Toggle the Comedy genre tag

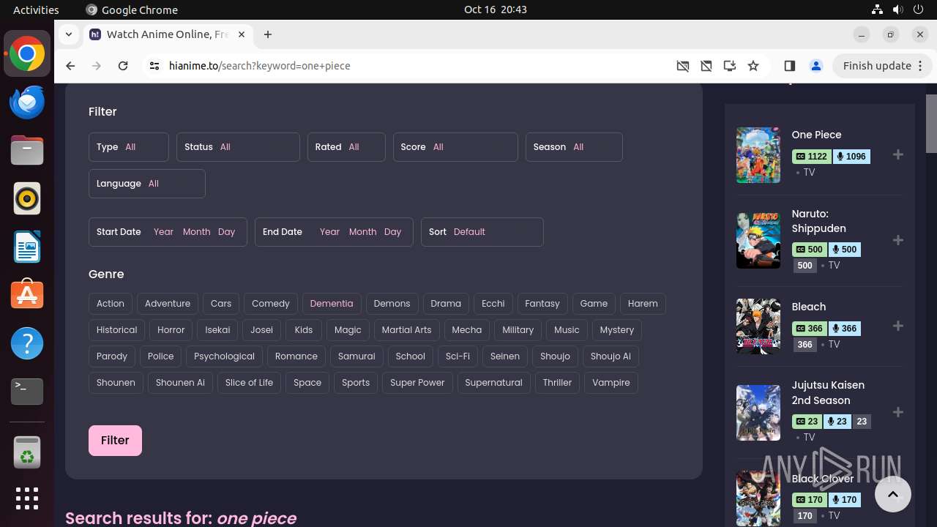point(271,304)
